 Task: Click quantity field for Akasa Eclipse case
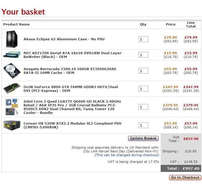pos(143,39)
